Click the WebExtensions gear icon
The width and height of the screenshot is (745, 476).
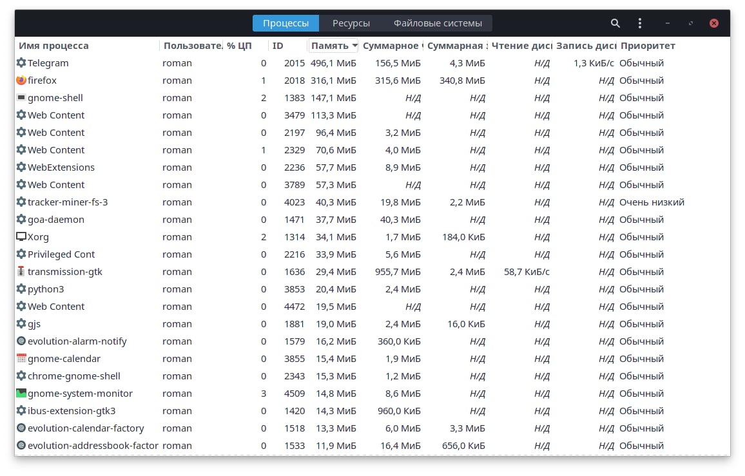[x=21, y=167]
